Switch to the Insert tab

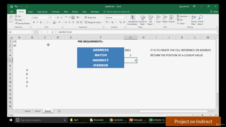tap(30, 12)
